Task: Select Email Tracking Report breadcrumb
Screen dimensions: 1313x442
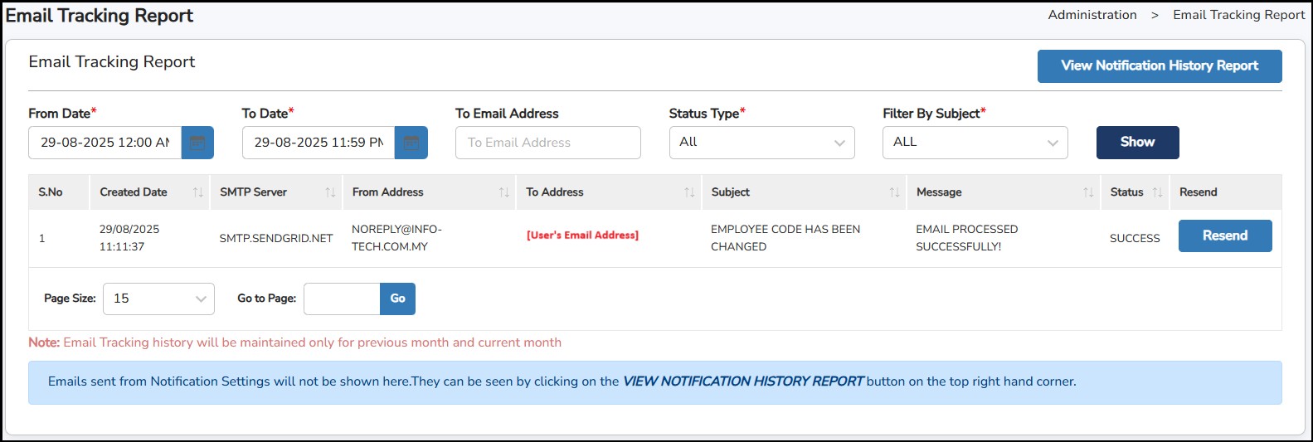Action: point(1238,15)
